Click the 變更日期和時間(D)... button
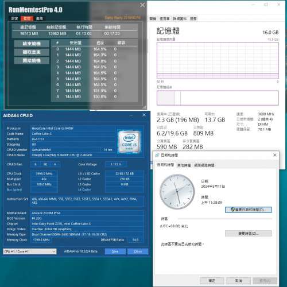Screen dimensions: 287x287 pyautogui.click(x=249, y=210)
